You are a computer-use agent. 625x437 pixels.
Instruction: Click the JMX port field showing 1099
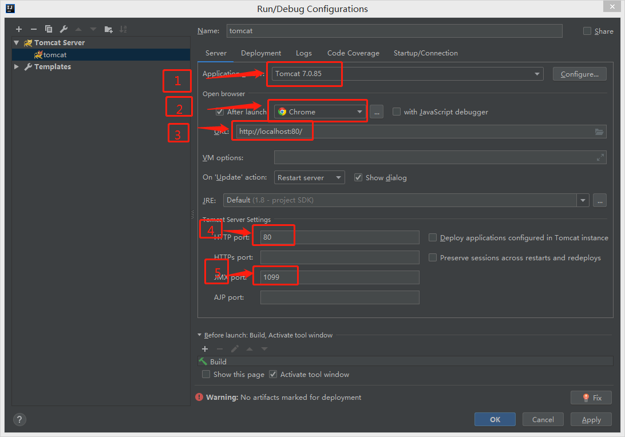tap(339, 277)
